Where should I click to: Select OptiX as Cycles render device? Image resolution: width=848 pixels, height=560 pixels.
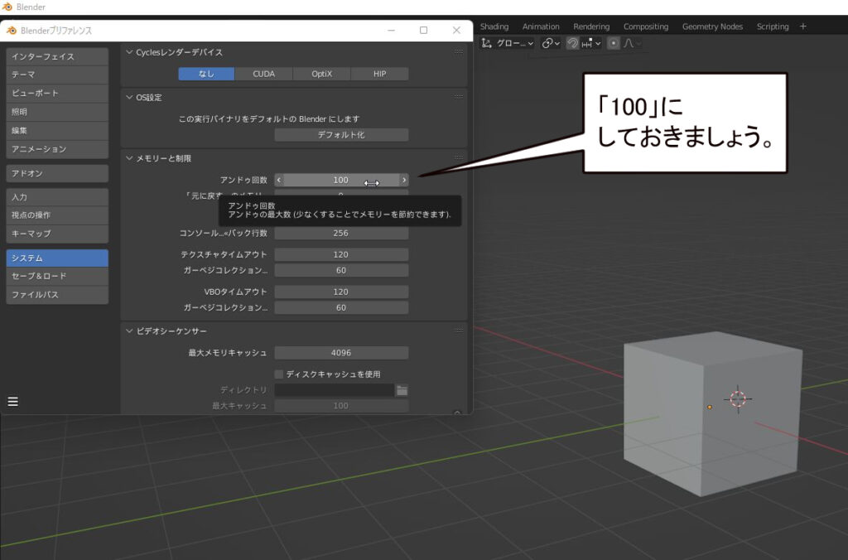322,74
